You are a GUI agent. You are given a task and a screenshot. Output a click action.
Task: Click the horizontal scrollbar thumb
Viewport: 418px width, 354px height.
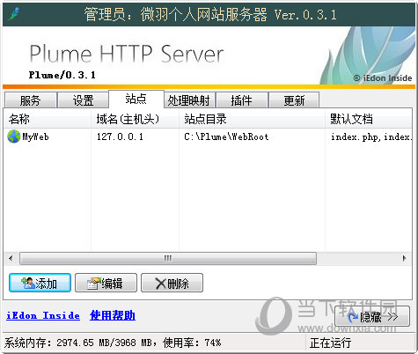pos(168,259)
